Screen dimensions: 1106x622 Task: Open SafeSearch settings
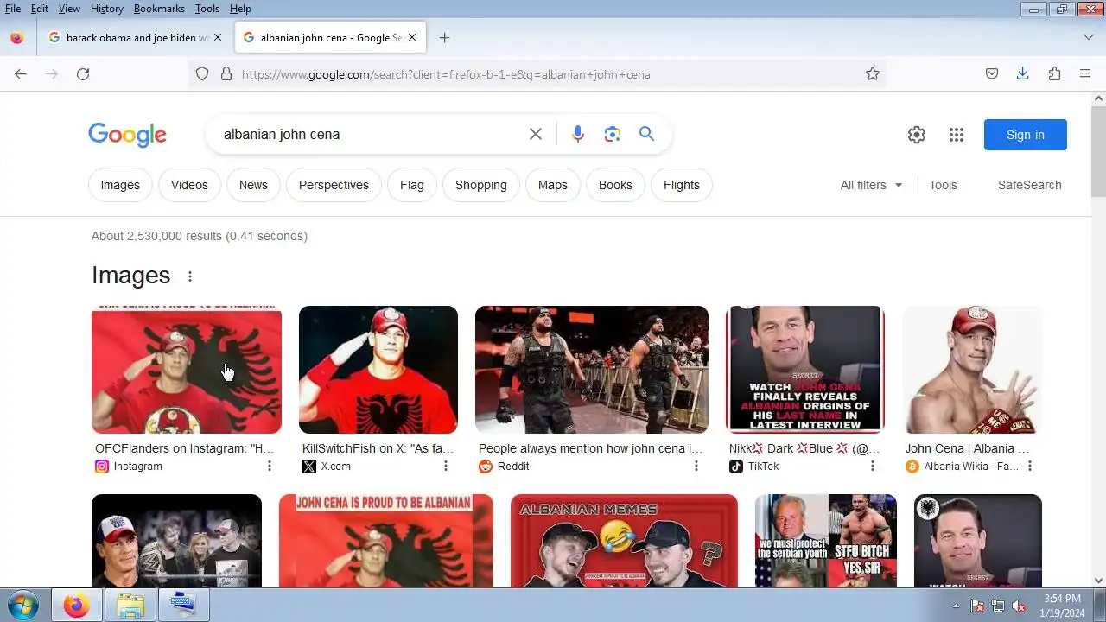click(x=1030, y=185)
